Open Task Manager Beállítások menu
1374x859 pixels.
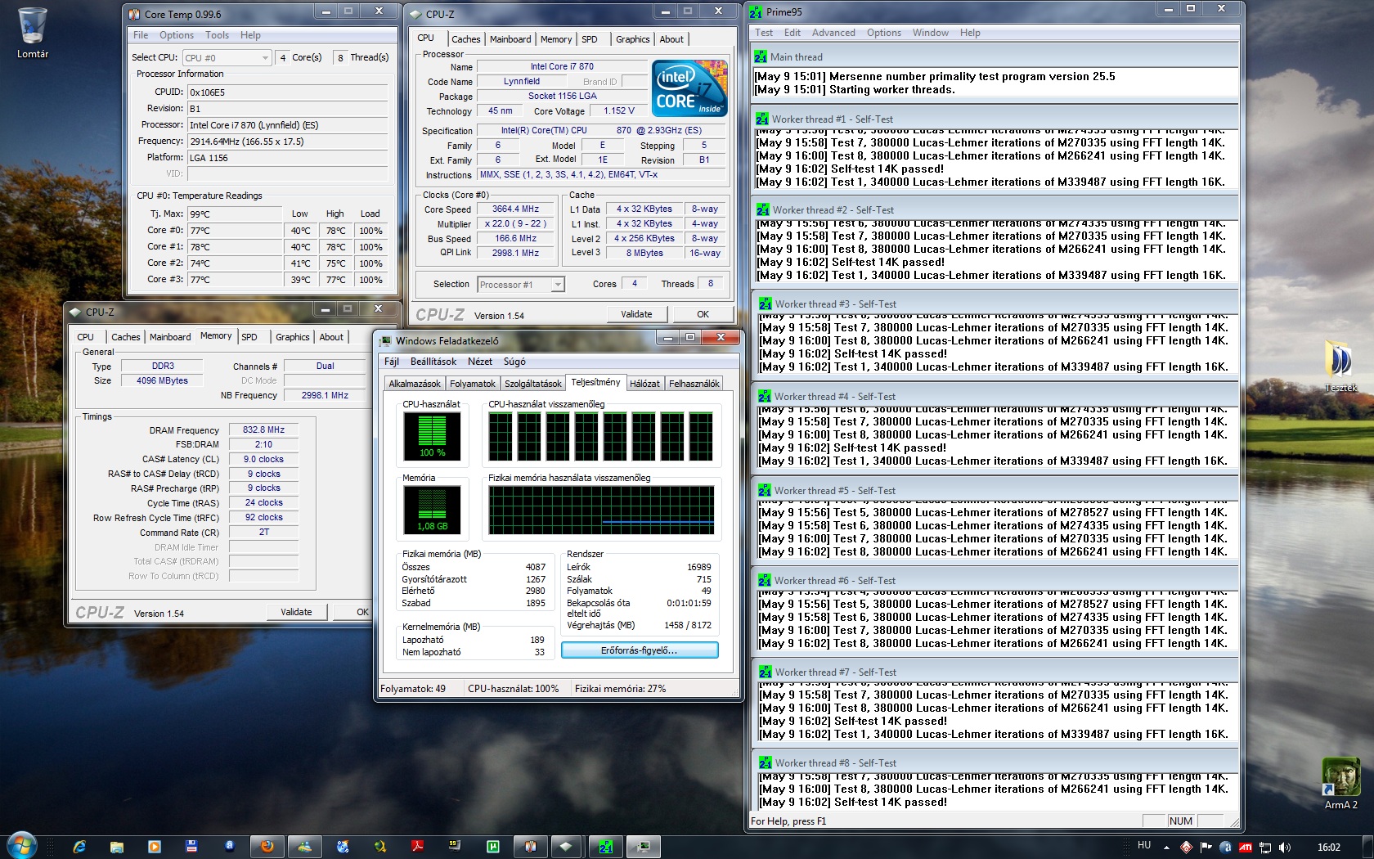[433, 362]
